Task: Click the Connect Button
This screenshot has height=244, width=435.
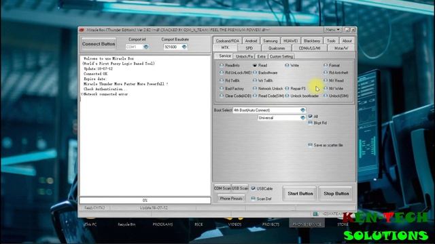Action: 99,43
